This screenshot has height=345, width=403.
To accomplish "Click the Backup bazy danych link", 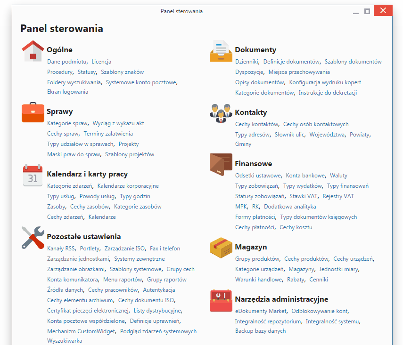I will 260,331.
